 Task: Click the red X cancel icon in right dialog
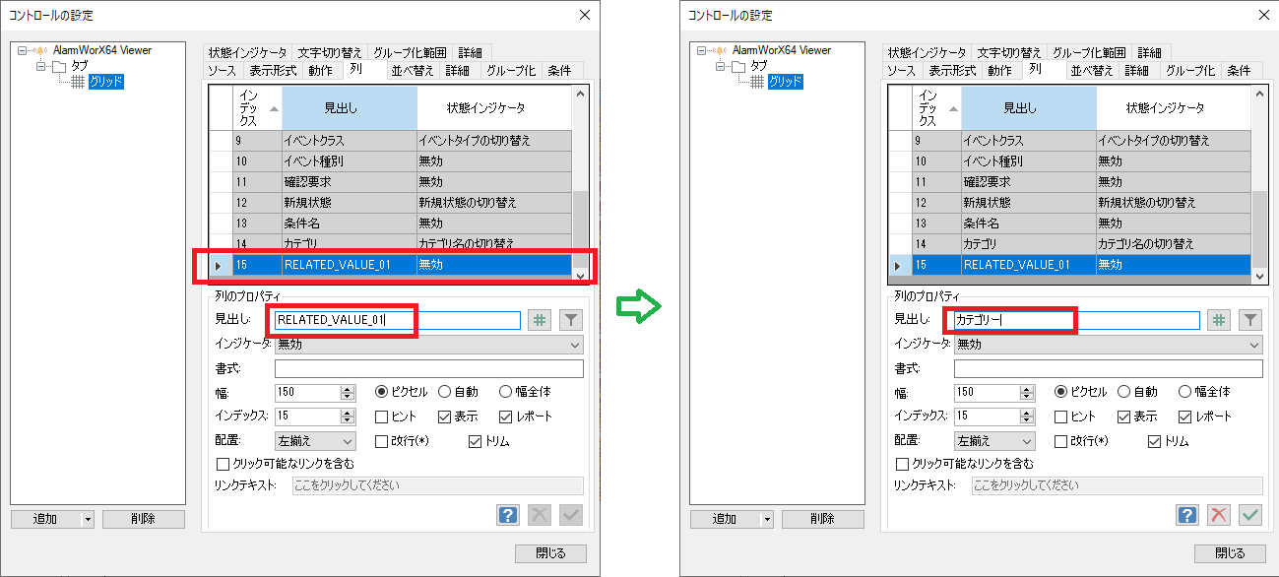pyautogui.click(x=1219, y=514)
